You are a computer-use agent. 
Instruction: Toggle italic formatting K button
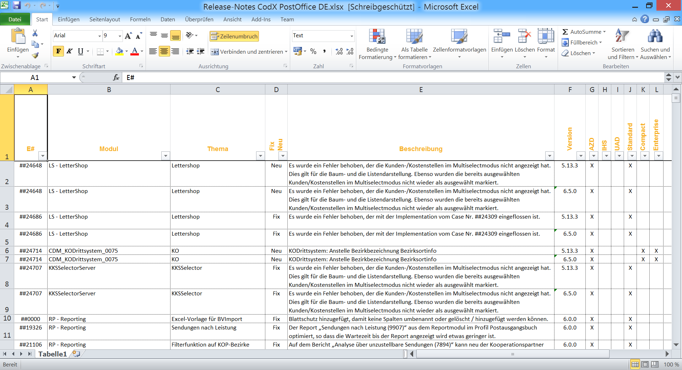pyautogui.click(x=70, y=51)
